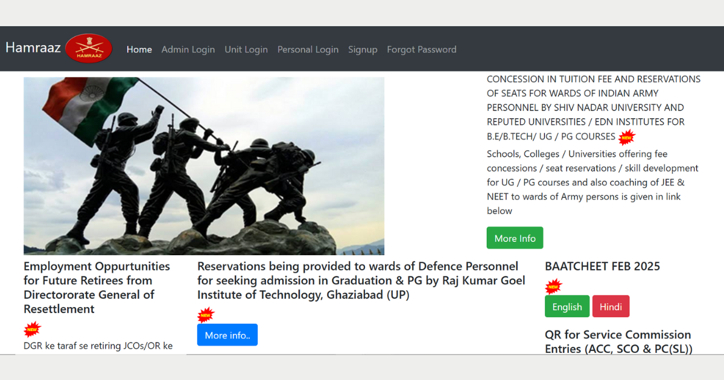
Task: Click Raj Kumar Goel Institute reservations heading
Action: (x=361, y=280)
